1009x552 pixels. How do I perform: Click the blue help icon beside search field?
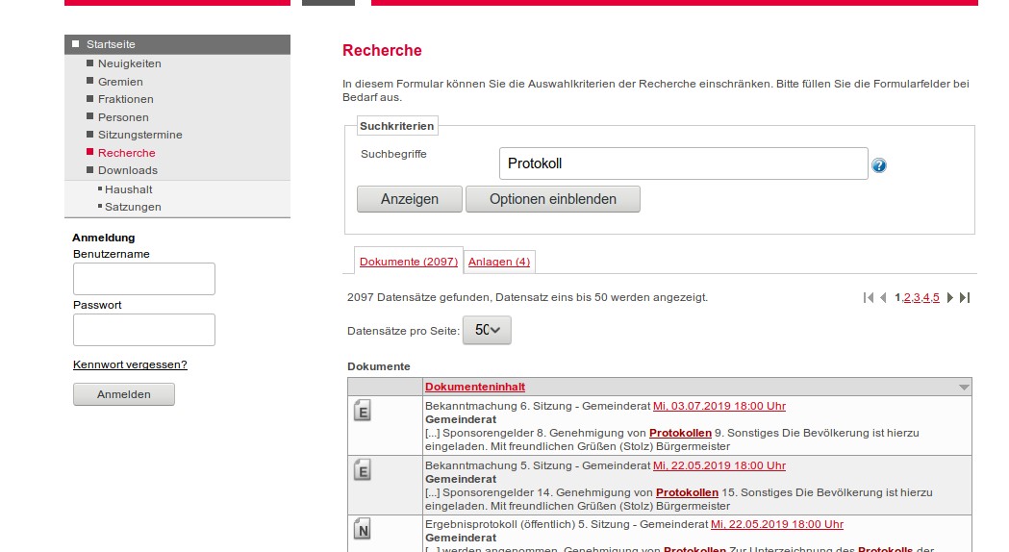click(878, 165)
